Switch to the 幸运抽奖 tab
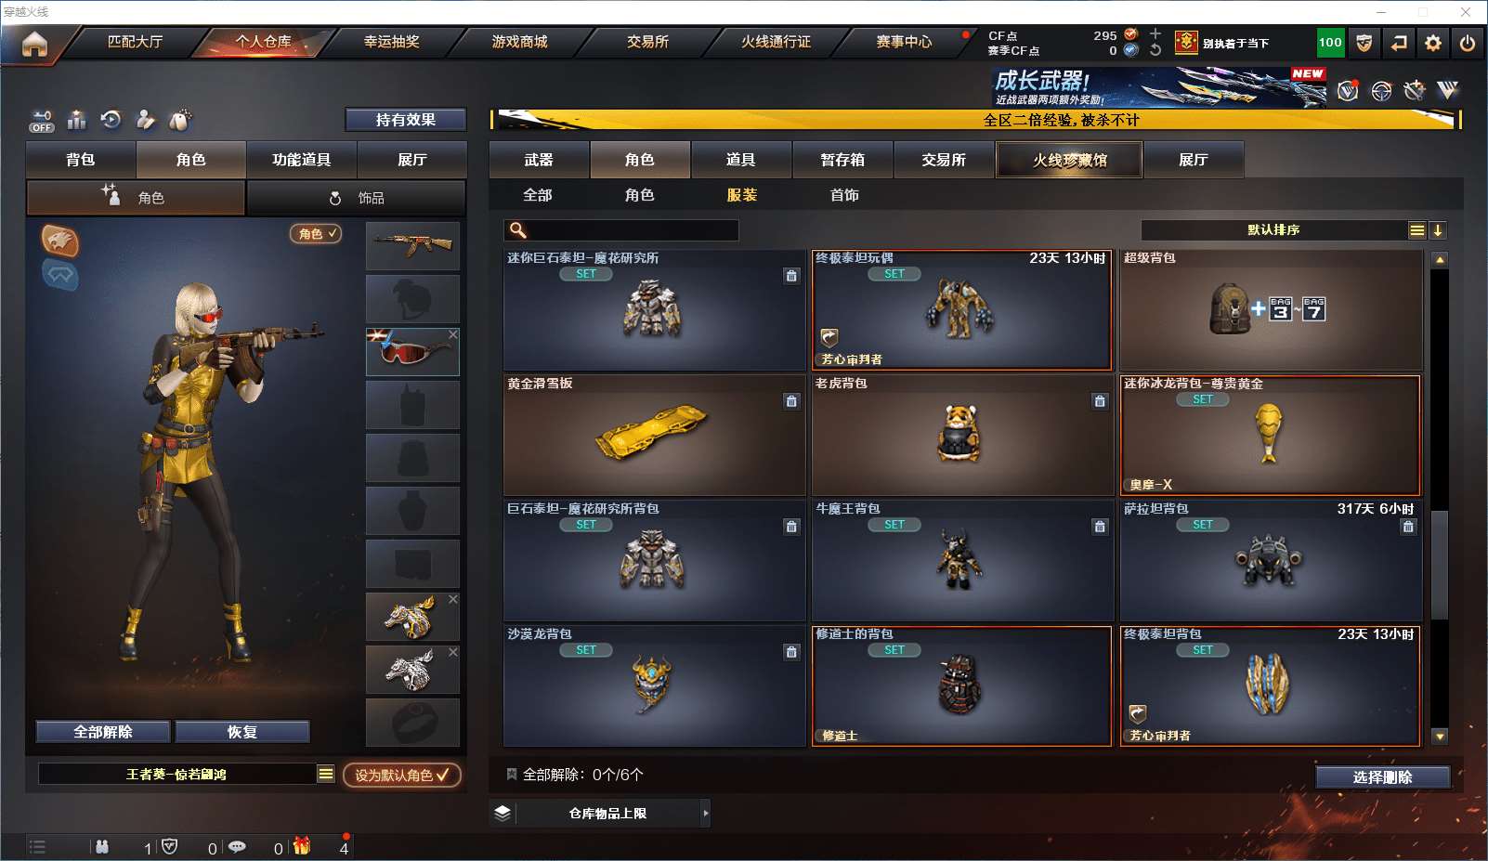Viewport: 1488px width, 861px height. point(391,42)
